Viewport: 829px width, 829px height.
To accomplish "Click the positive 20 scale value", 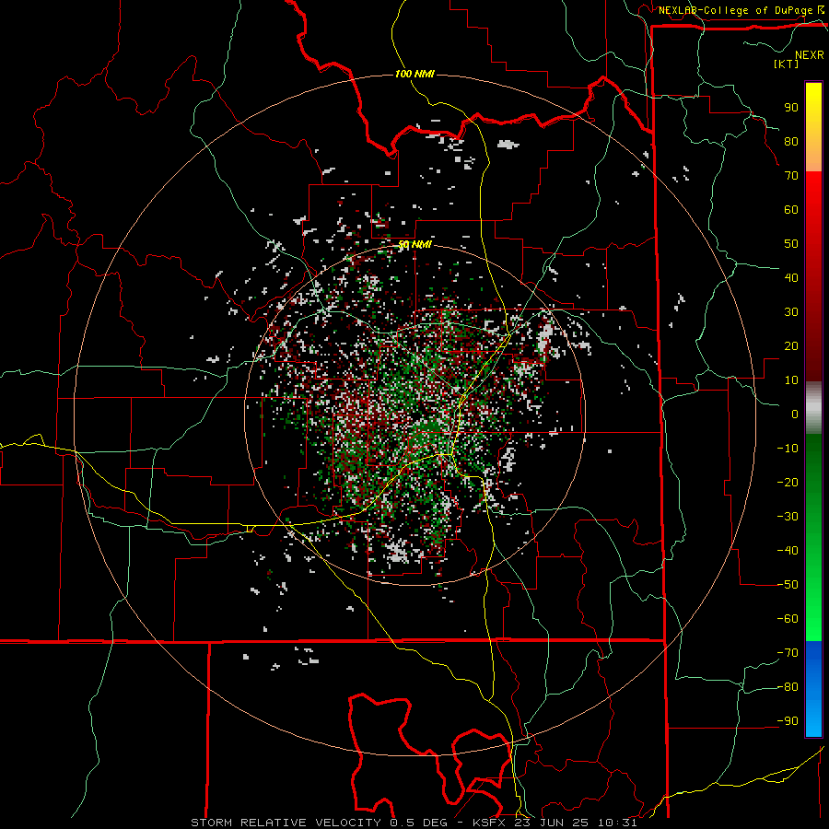I will pos(791,345).
